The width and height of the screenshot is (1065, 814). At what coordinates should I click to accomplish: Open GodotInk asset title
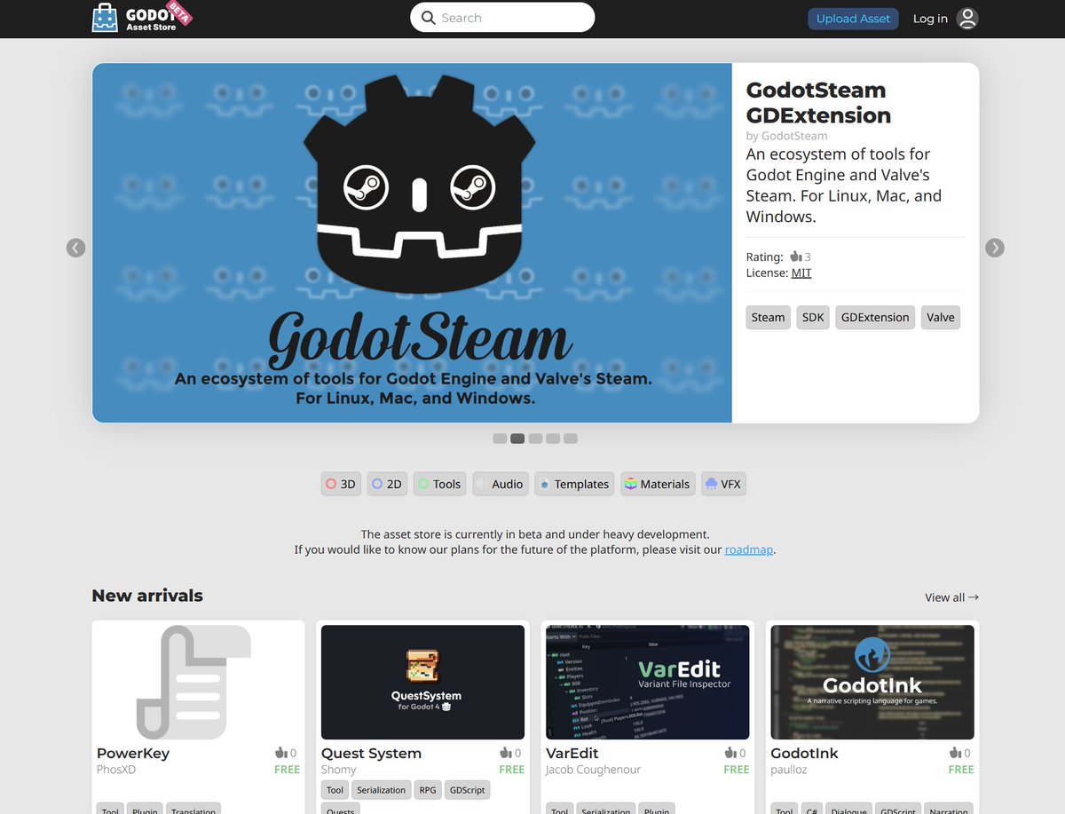click(805, 753)
